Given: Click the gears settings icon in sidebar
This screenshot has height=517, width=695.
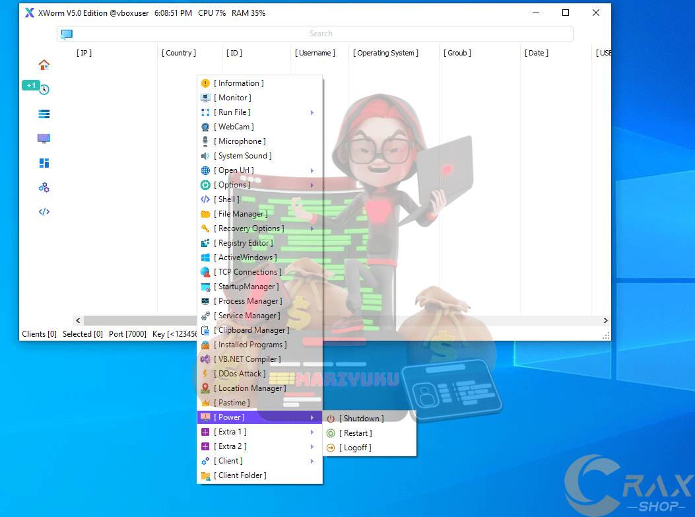Looking at the screenshot, I should pos(44,188).
